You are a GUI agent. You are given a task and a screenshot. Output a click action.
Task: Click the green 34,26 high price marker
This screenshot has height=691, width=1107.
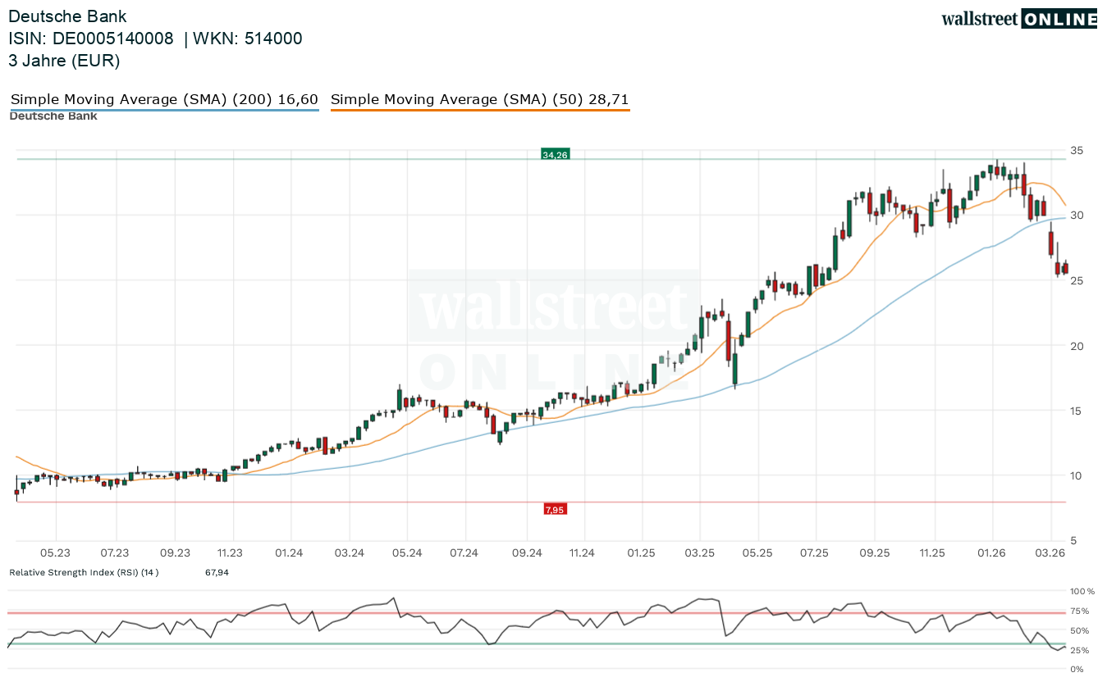[555, 154]
